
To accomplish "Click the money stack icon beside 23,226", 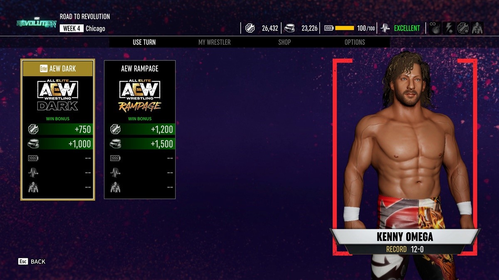I will [x=290, y=28].
